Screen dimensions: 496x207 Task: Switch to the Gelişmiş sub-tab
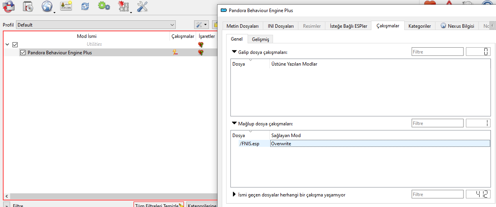coord(260,39)
